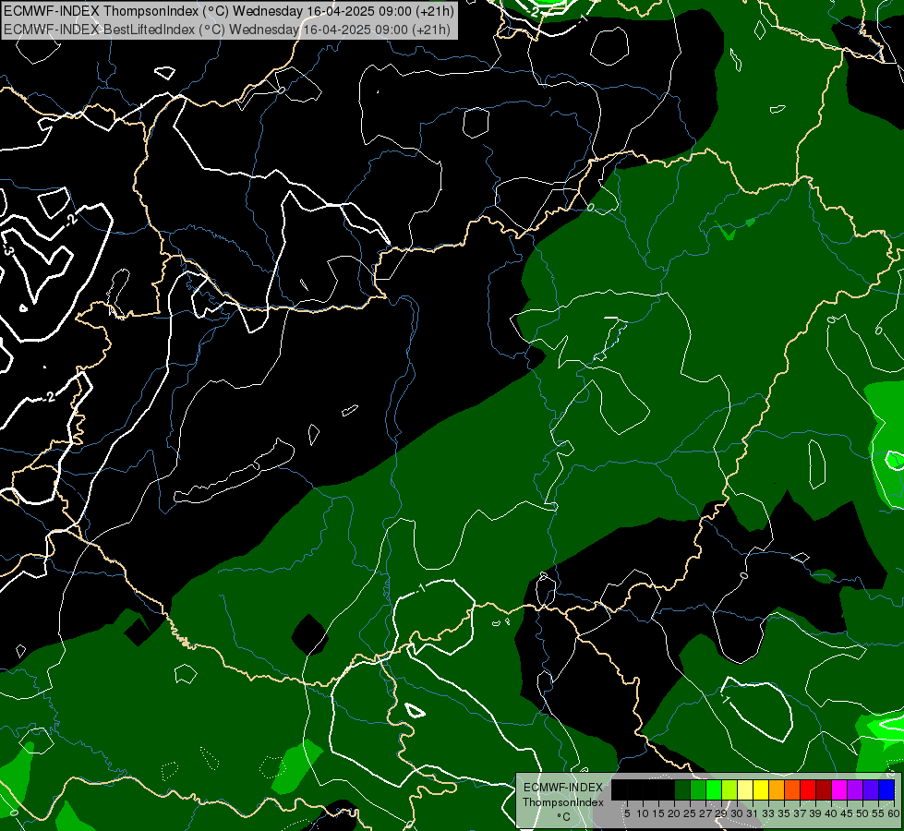The height and width of the screenshot is (831, 904).
Task: Choose the blue 55–60 legend swatch
Action: point(886,789)
